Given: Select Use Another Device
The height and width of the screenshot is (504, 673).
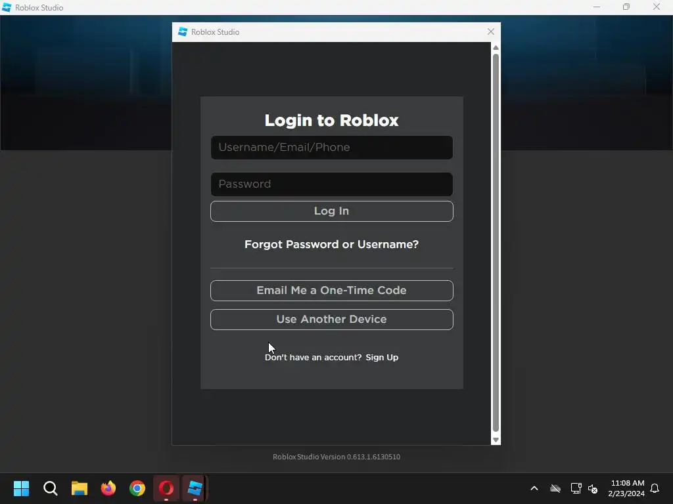Looking at the screenshot, I should 331,320.
